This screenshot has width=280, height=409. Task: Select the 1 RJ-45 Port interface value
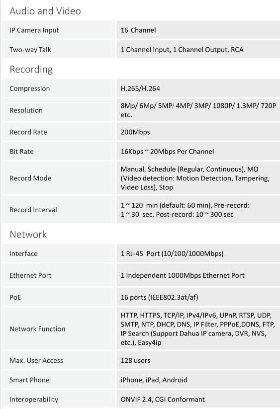(172, 253)
